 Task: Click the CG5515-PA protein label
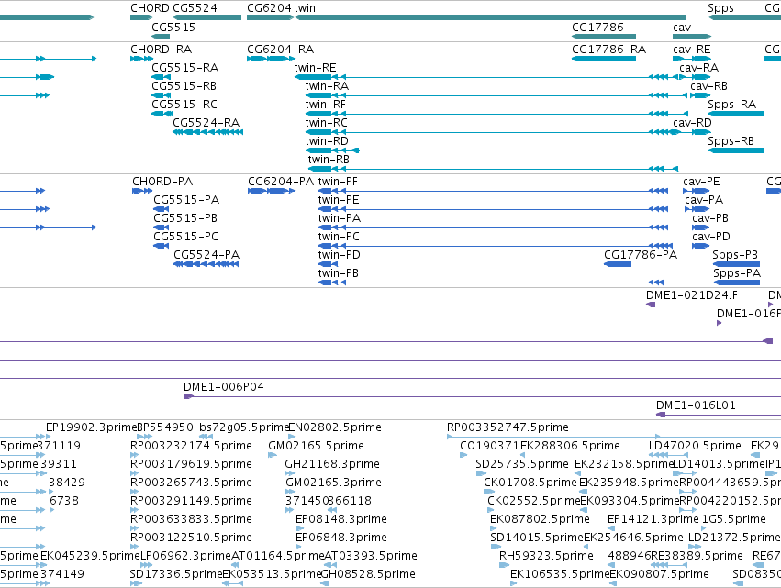pyautogui.click(x=186, y=200)
